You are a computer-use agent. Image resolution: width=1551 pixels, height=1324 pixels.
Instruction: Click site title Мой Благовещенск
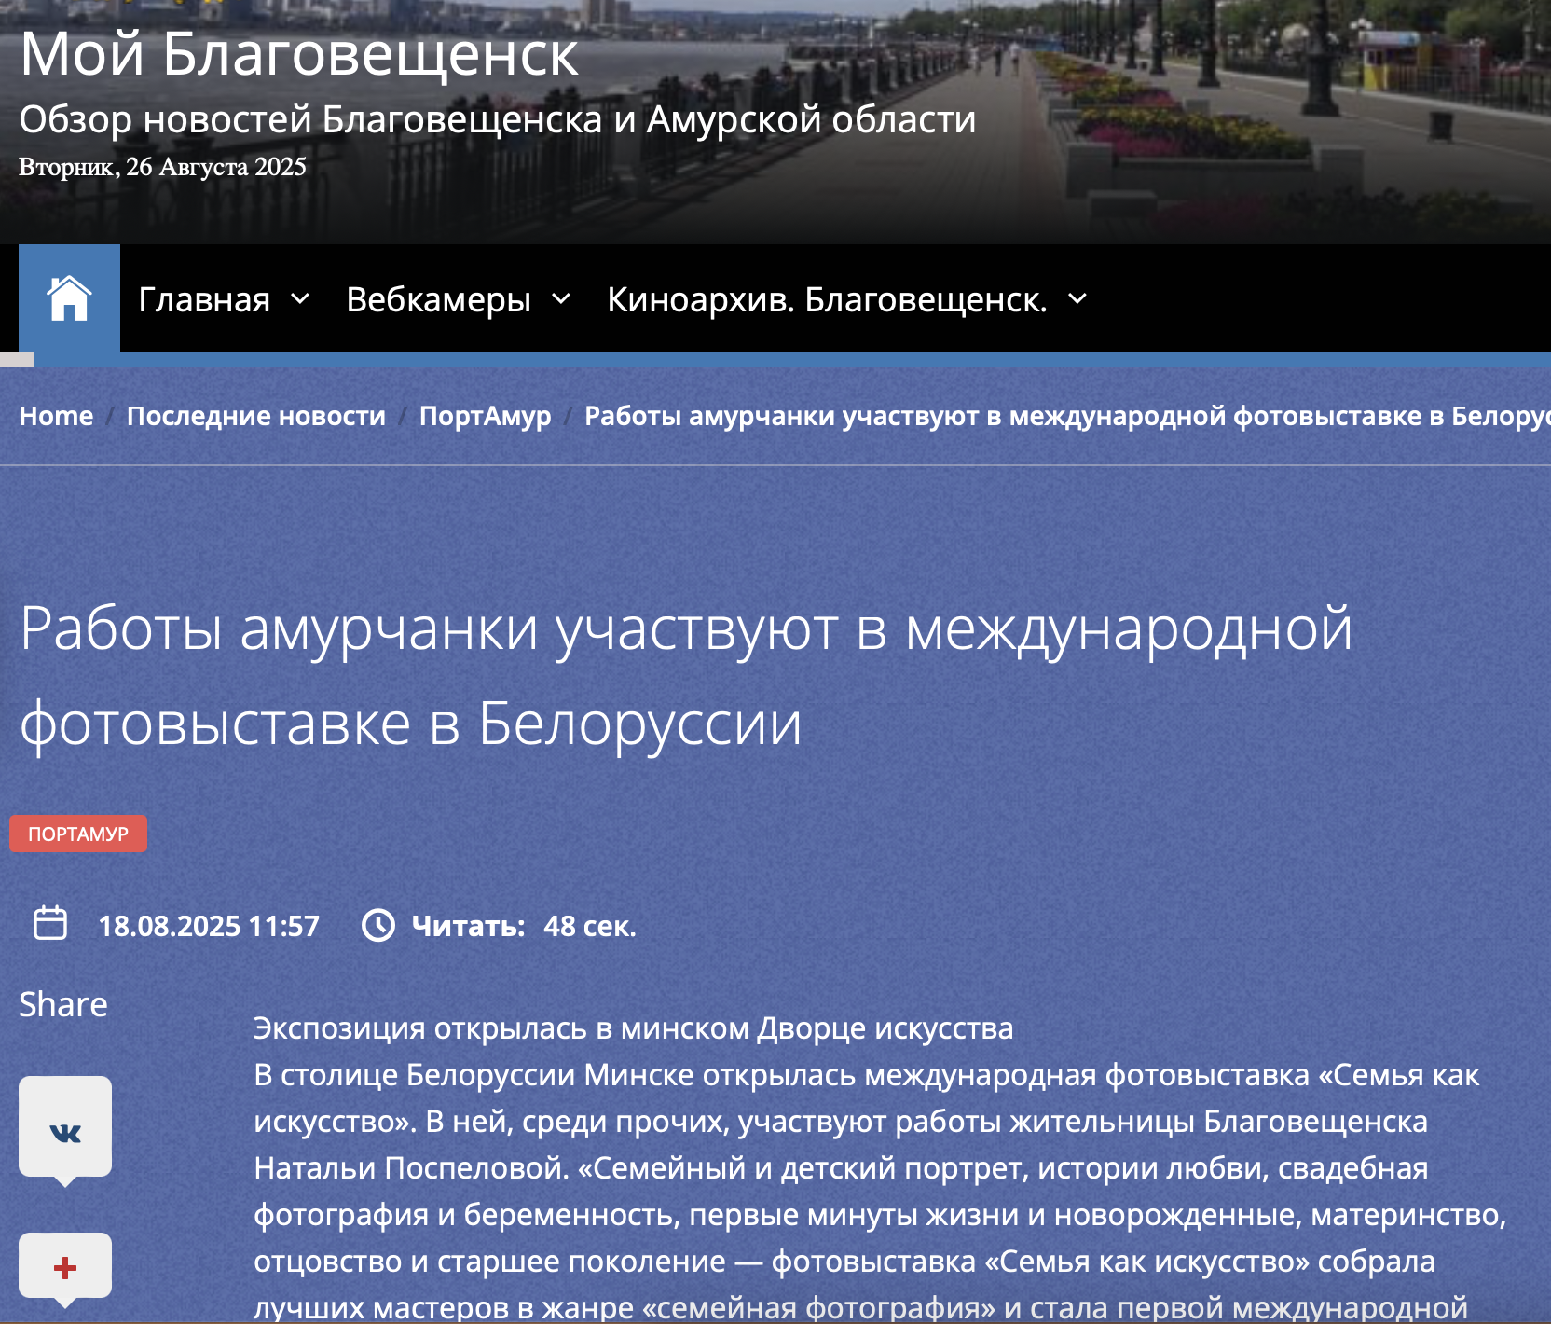click(299, 53)
